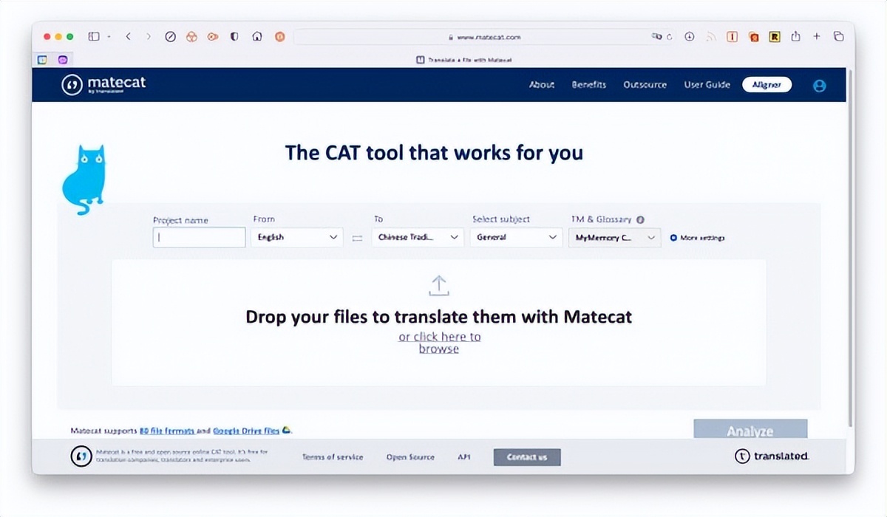Open the Terms of service link
887x517 pixels.
click(333, 457)
